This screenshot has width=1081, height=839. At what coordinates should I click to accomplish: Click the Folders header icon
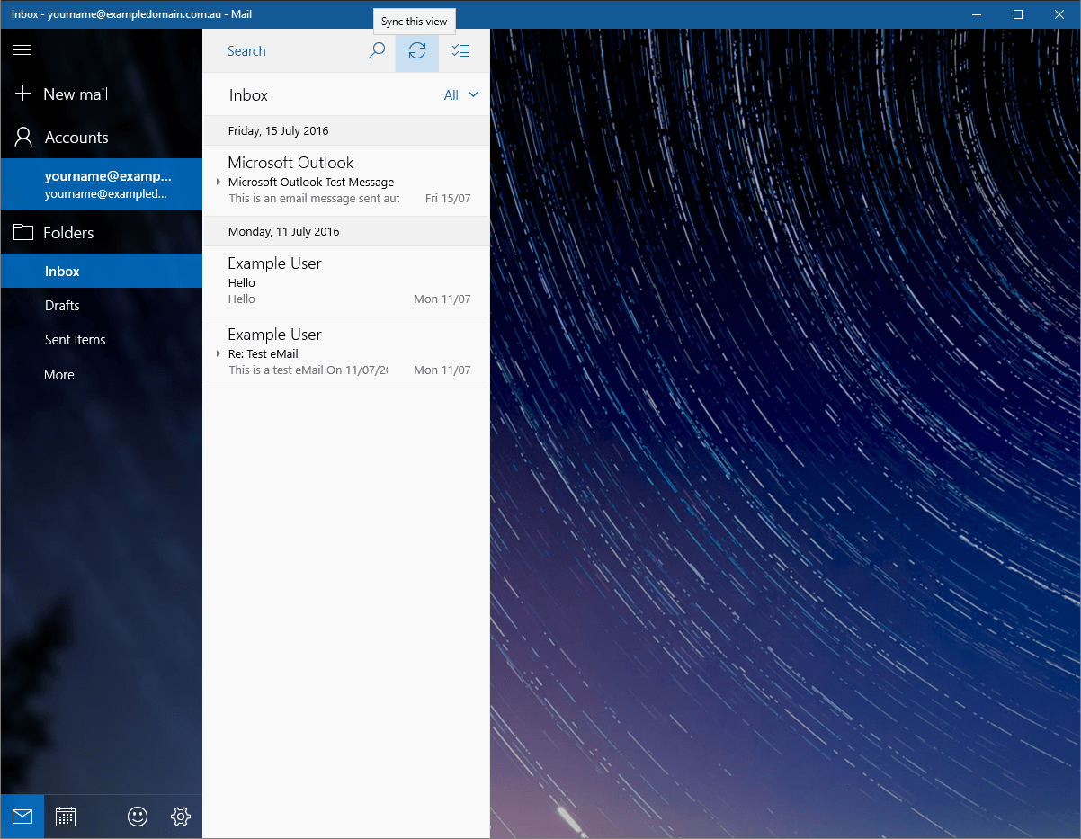click(x=23, y=233)
